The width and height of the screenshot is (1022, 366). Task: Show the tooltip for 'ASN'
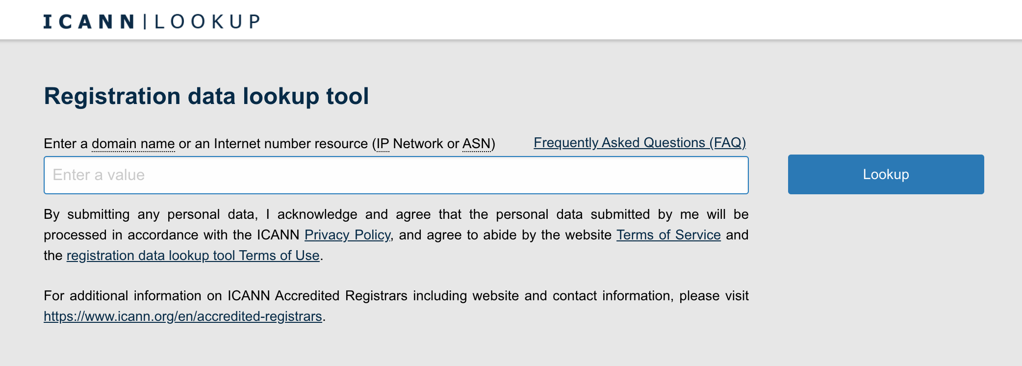(x=477, y=143)
